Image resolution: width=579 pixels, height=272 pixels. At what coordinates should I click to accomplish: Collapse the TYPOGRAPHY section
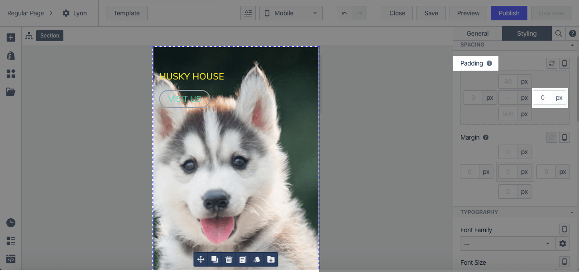point(572,212)
